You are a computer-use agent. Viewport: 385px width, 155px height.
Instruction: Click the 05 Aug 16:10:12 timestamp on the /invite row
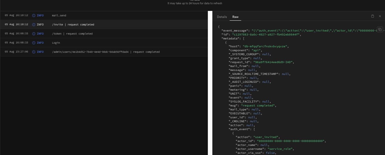pos(16,25)
